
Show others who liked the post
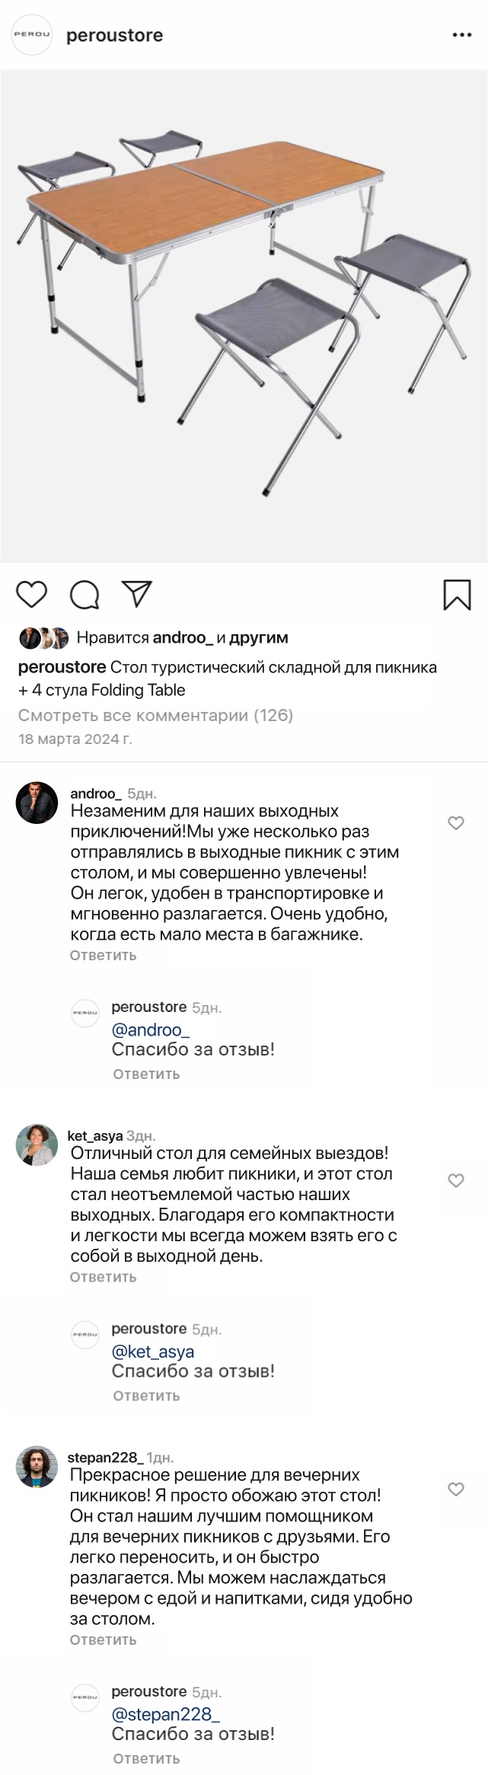click(x=258, y=638)
